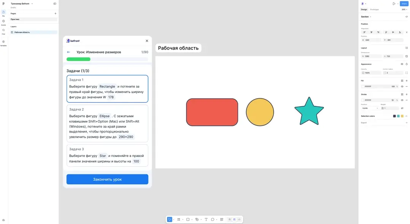Open advanced stroke settings icon
Image resolution: width=410 pixels, height=224 pixels.
click(x=402, y=108)
